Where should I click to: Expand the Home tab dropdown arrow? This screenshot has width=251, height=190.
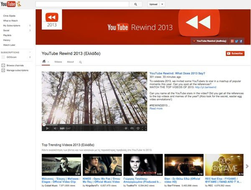[x=48, y=62]
